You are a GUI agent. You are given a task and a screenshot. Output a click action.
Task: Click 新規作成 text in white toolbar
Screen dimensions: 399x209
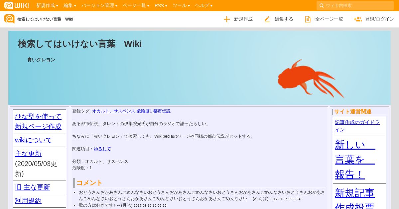pos(243,19)
